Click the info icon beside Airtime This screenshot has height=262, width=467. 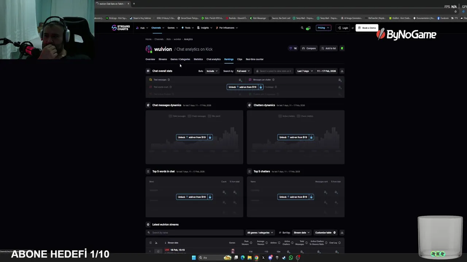[x=279, y=243]
